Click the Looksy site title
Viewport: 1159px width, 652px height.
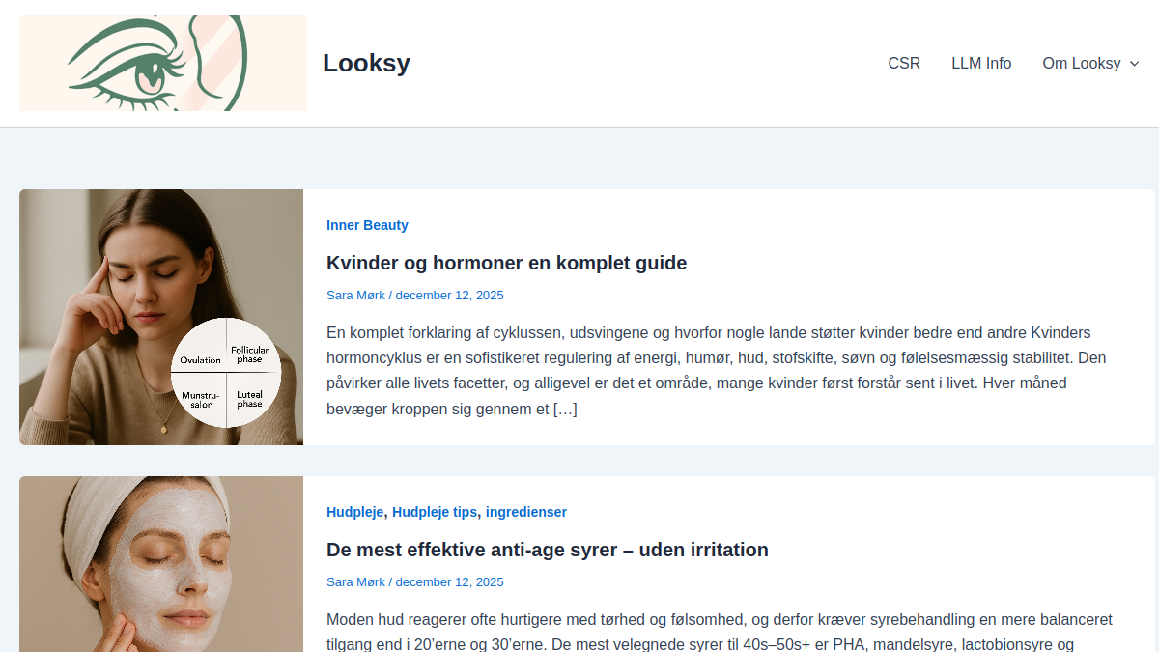point(366,62)
